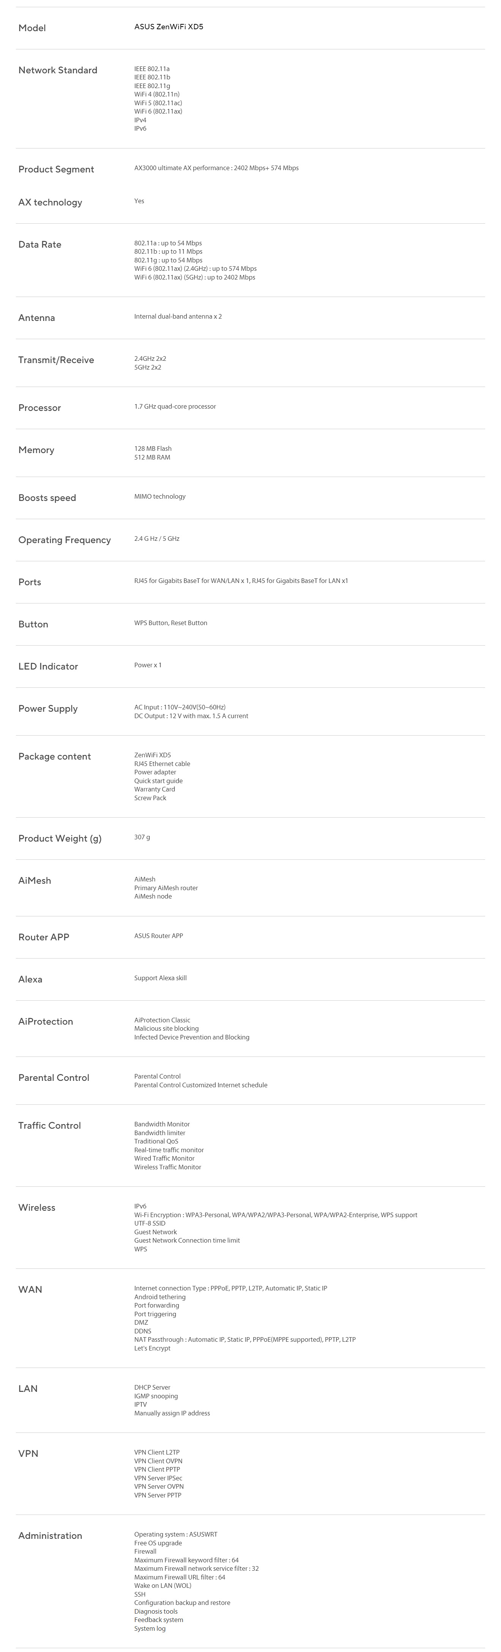Click the 1.7 GHz quad-core processor text
Image resolution: width=501 pixels, height=1652 pixels.
tap(175, 407)
